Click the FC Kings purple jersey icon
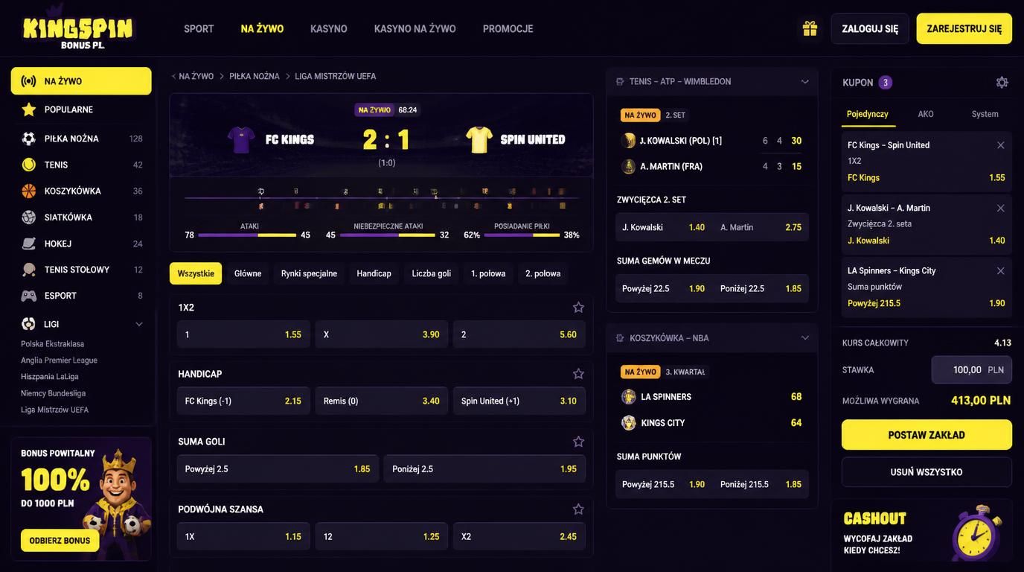Viewport: 1024px width, 572px height. (242, 139)
